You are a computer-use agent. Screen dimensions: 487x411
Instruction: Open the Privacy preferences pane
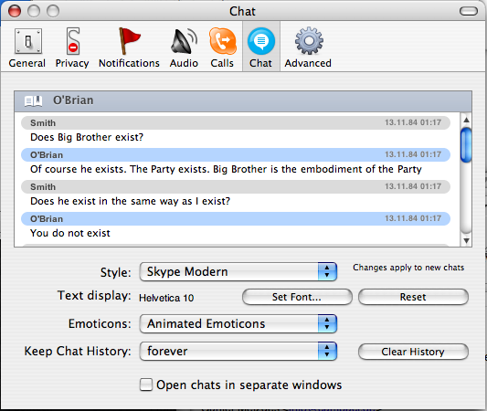point(72,47)
